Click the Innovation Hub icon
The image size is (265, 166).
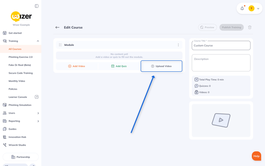click(5, 137)
